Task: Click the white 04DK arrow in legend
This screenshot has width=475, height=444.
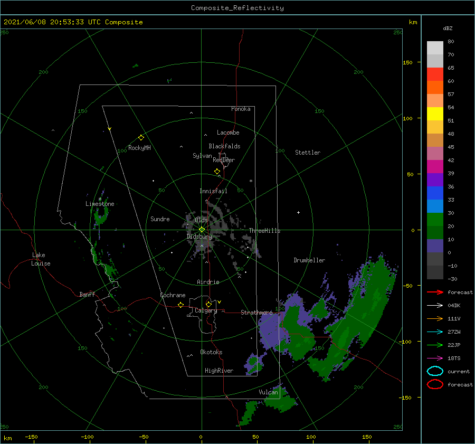Action: [435, 306]
